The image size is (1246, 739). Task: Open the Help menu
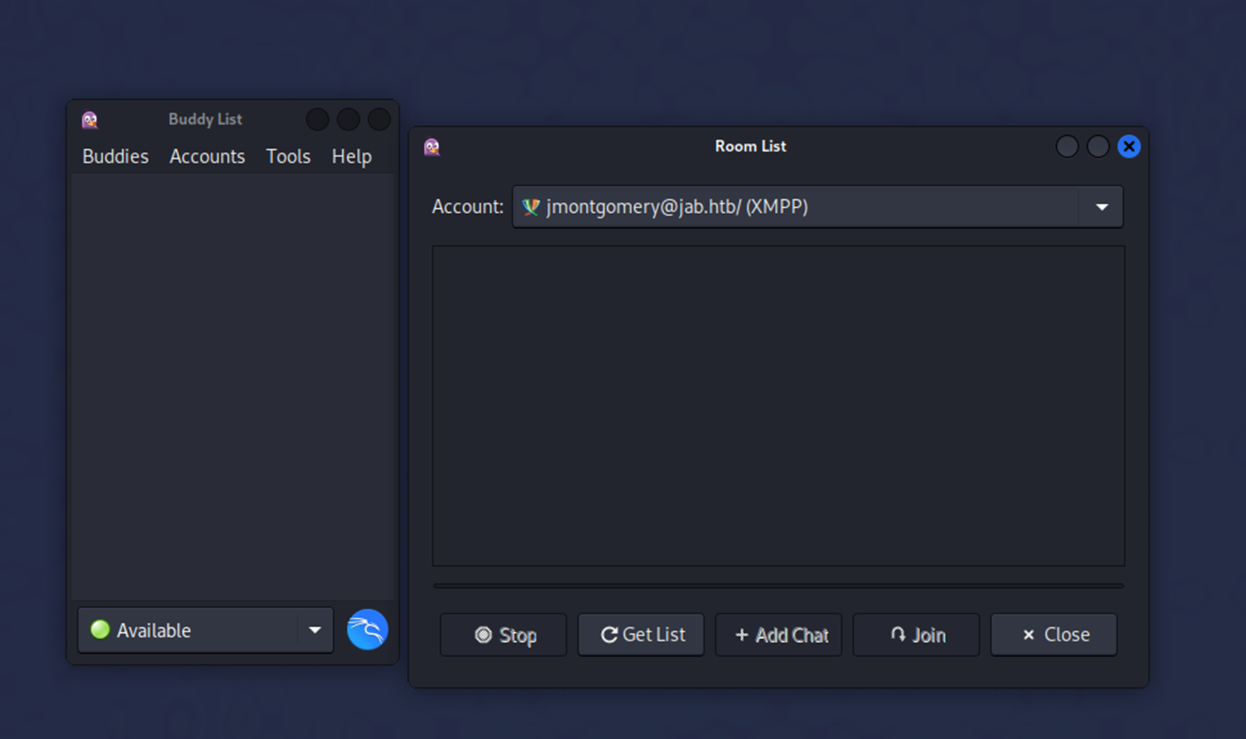click(352, 156)
